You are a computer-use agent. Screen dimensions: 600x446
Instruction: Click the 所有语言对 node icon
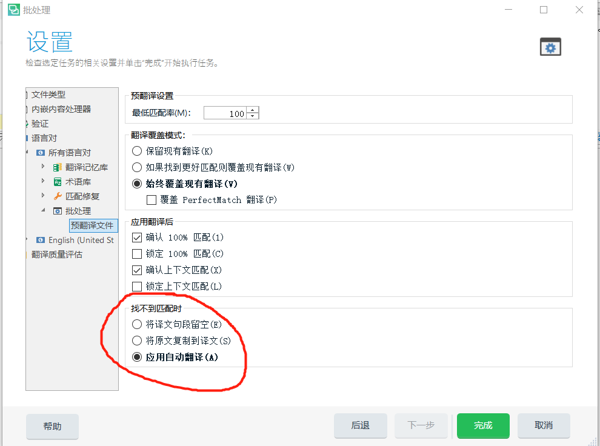pyautogui.click(x=40, y=153)
